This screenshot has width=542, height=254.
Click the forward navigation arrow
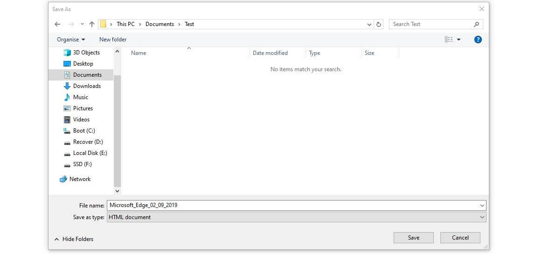point(71,24)
